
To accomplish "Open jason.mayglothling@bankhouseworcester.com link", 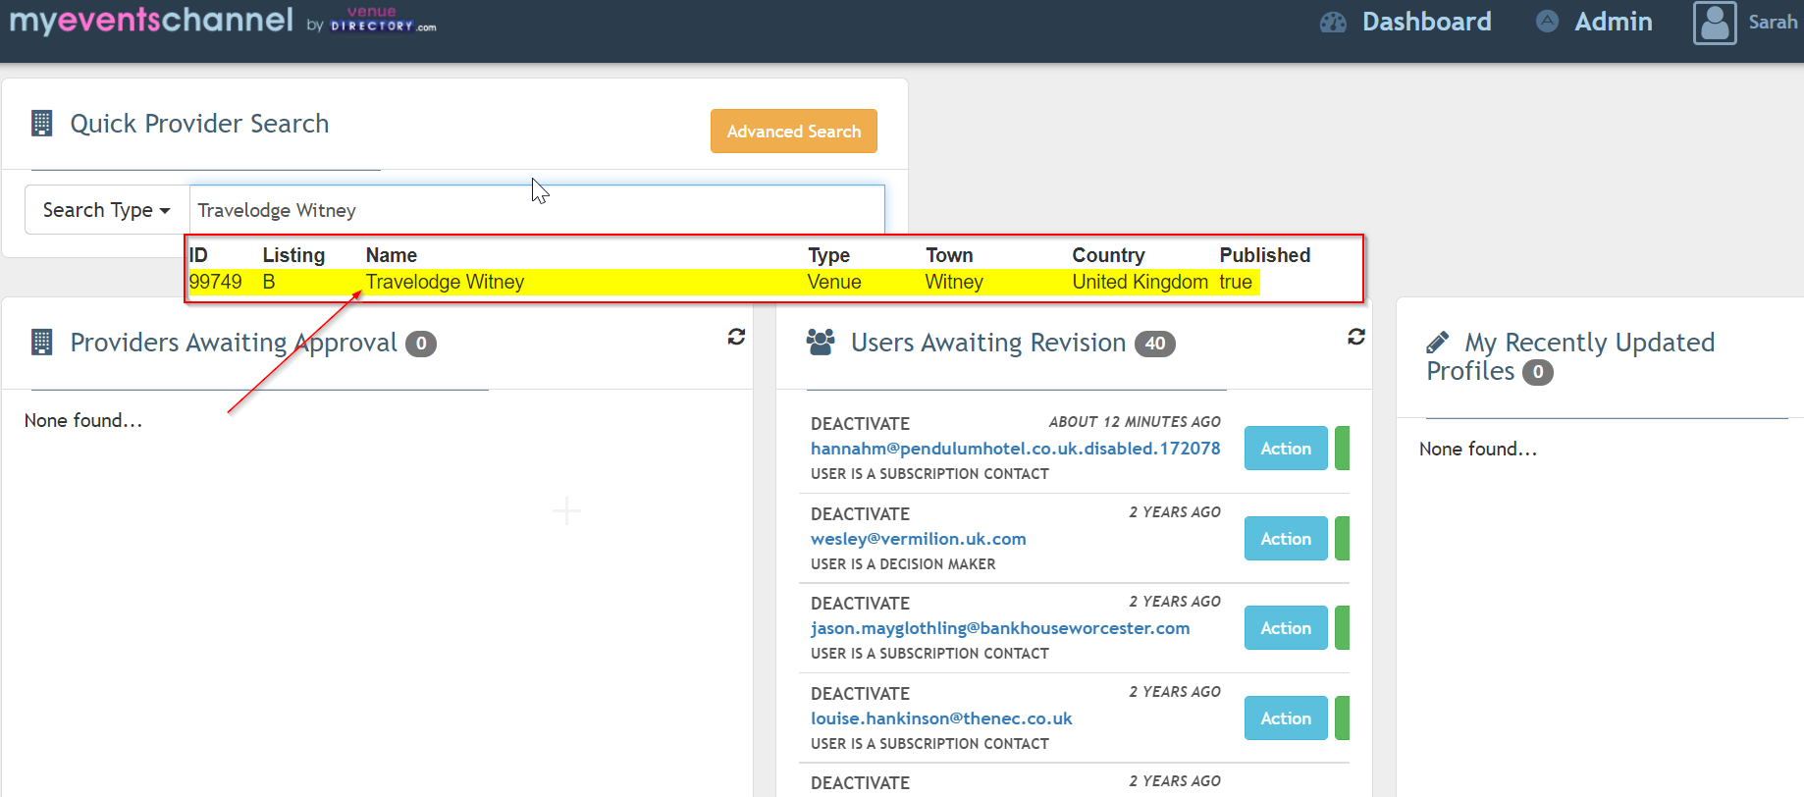I will point(1000,628).
